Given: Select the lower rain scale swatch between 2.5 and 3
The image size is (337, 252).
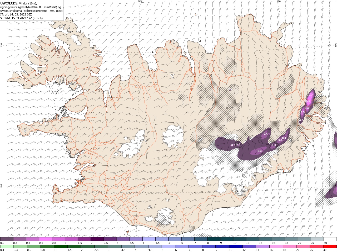Looking at the screenshot, I should coord(101,246).
